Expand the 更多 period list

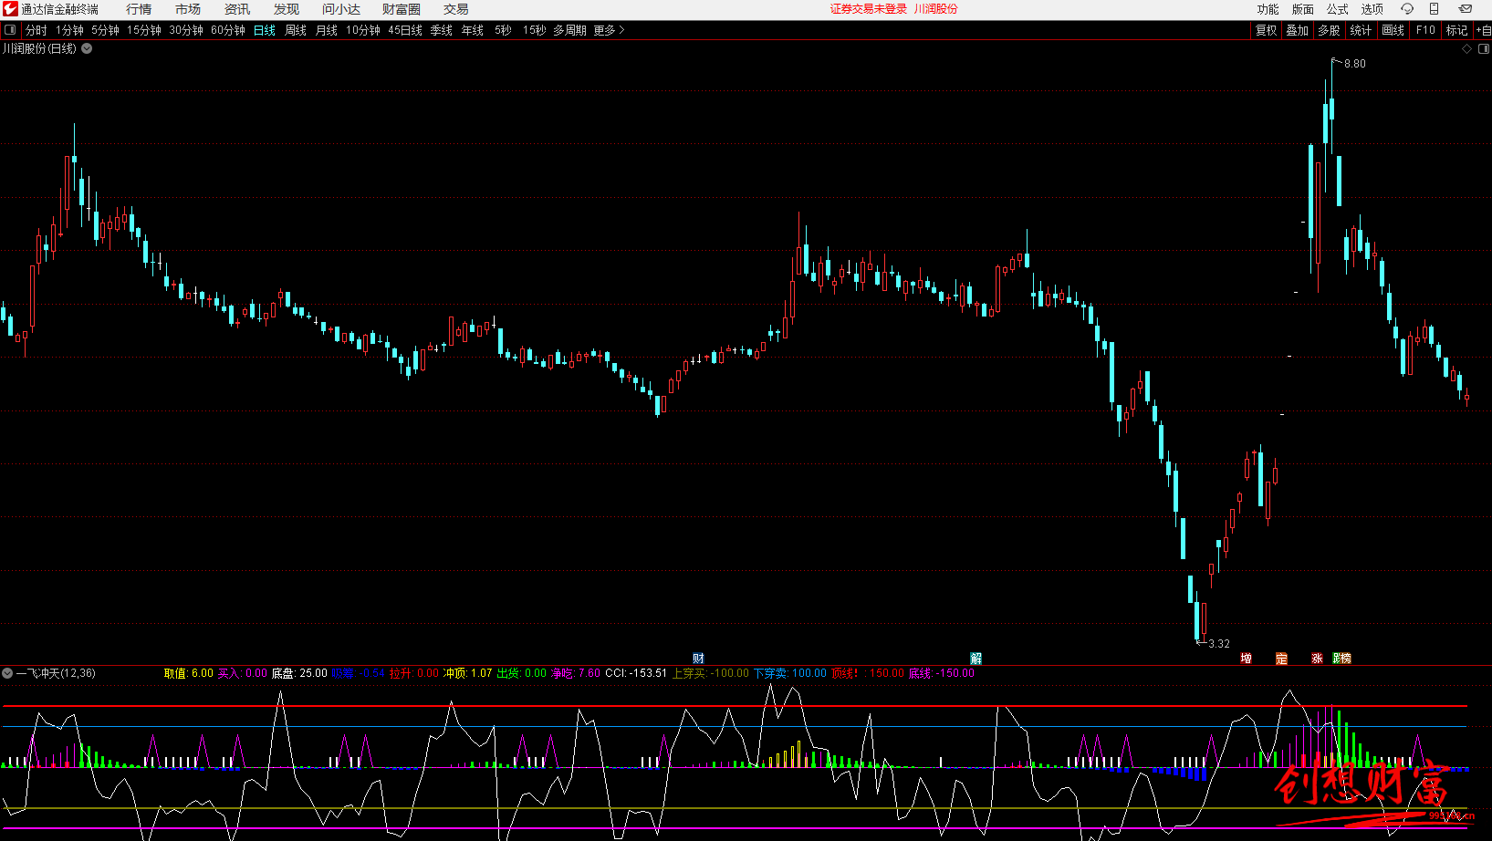(x=609, y=30)
